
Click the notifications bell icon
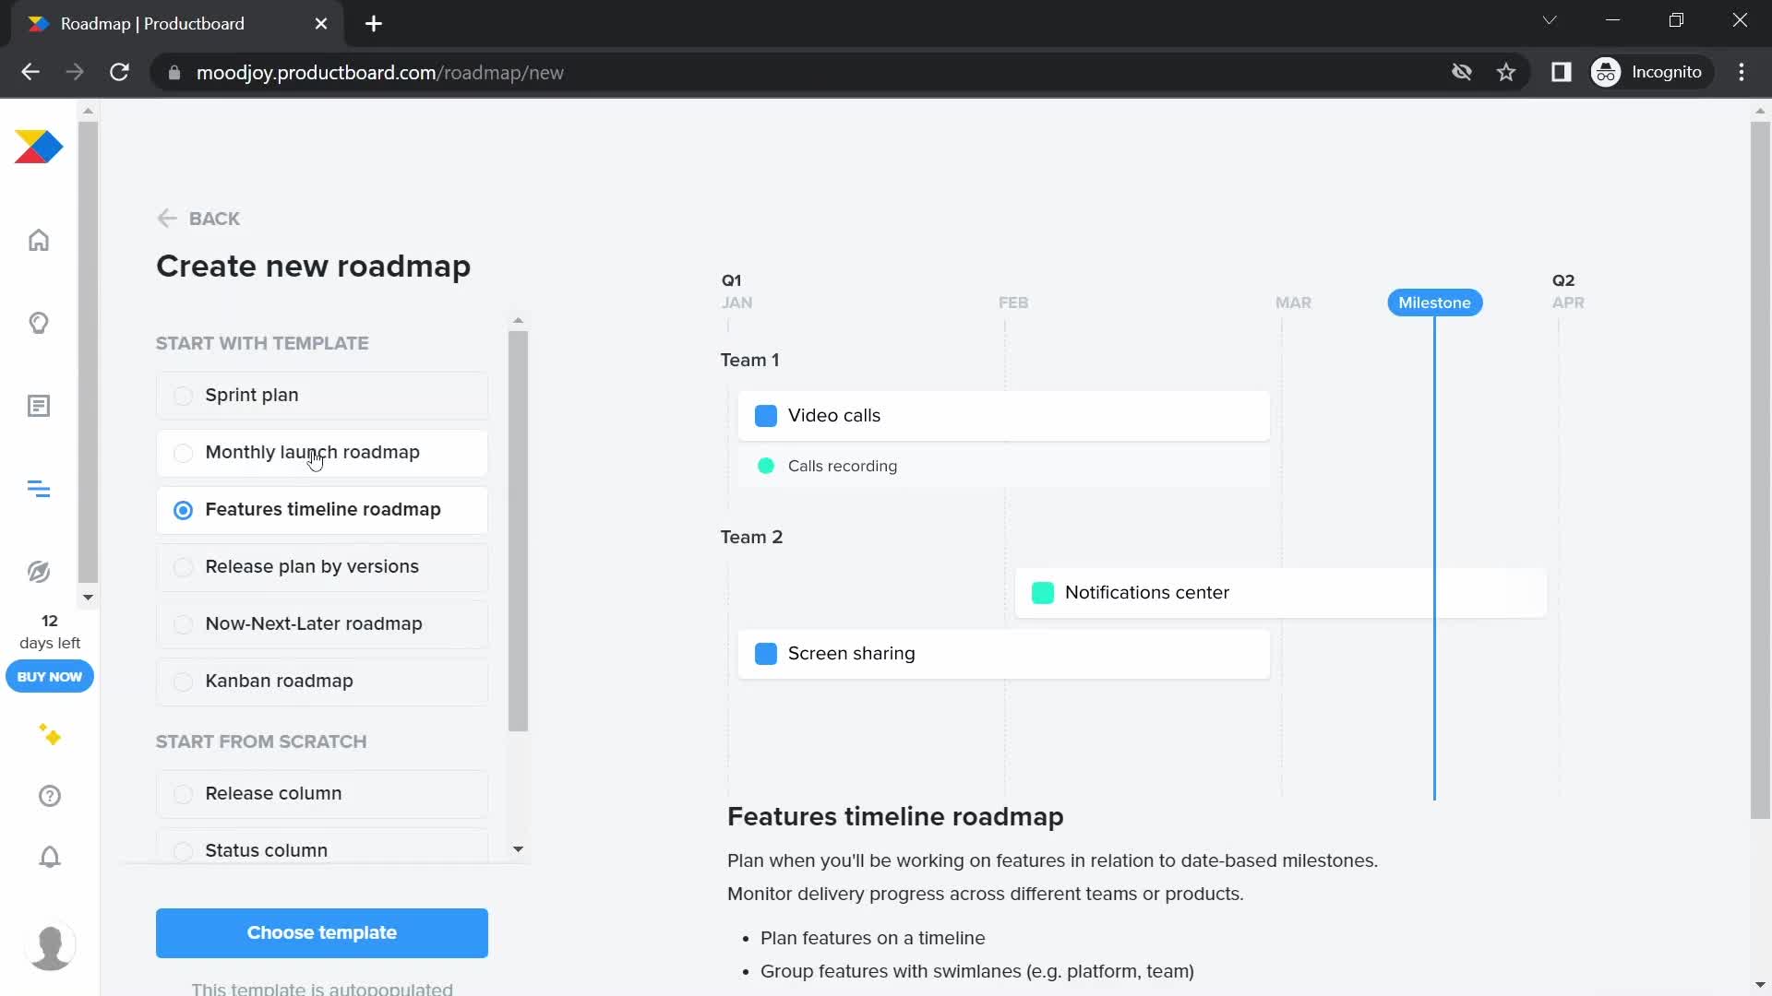coord(50,856)
